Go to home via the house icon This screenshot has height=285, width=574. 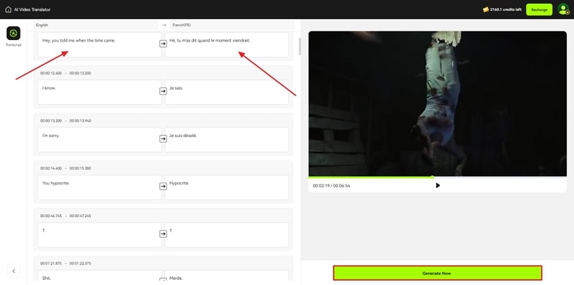coord(8,9)
